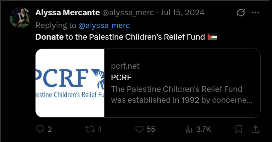
Task: Open the share upload icon
Action: [x=255, y=129]
